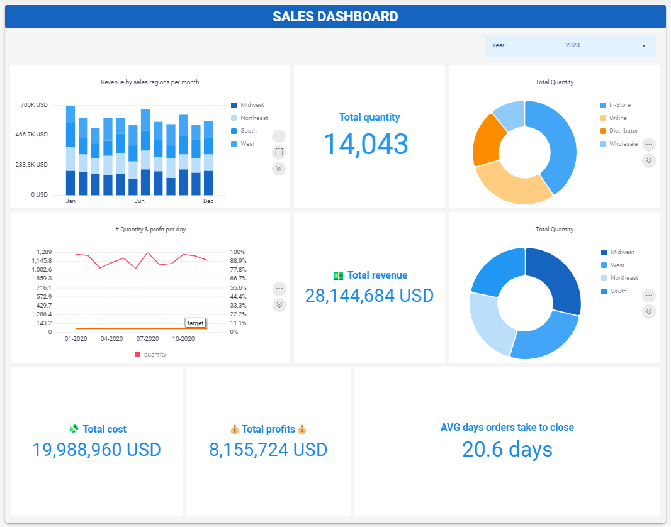The height and width of the screenshot is (527, 671).
Task: Toggle Northeast legend in revenue bar chart
Action: 249,118
